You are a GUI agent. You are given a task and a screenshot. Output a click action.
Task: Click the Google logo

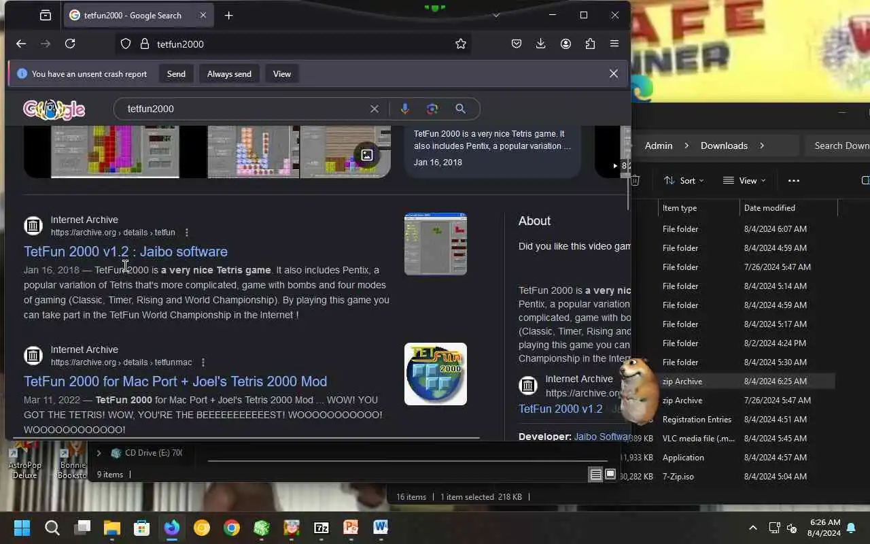click(54, 109)
